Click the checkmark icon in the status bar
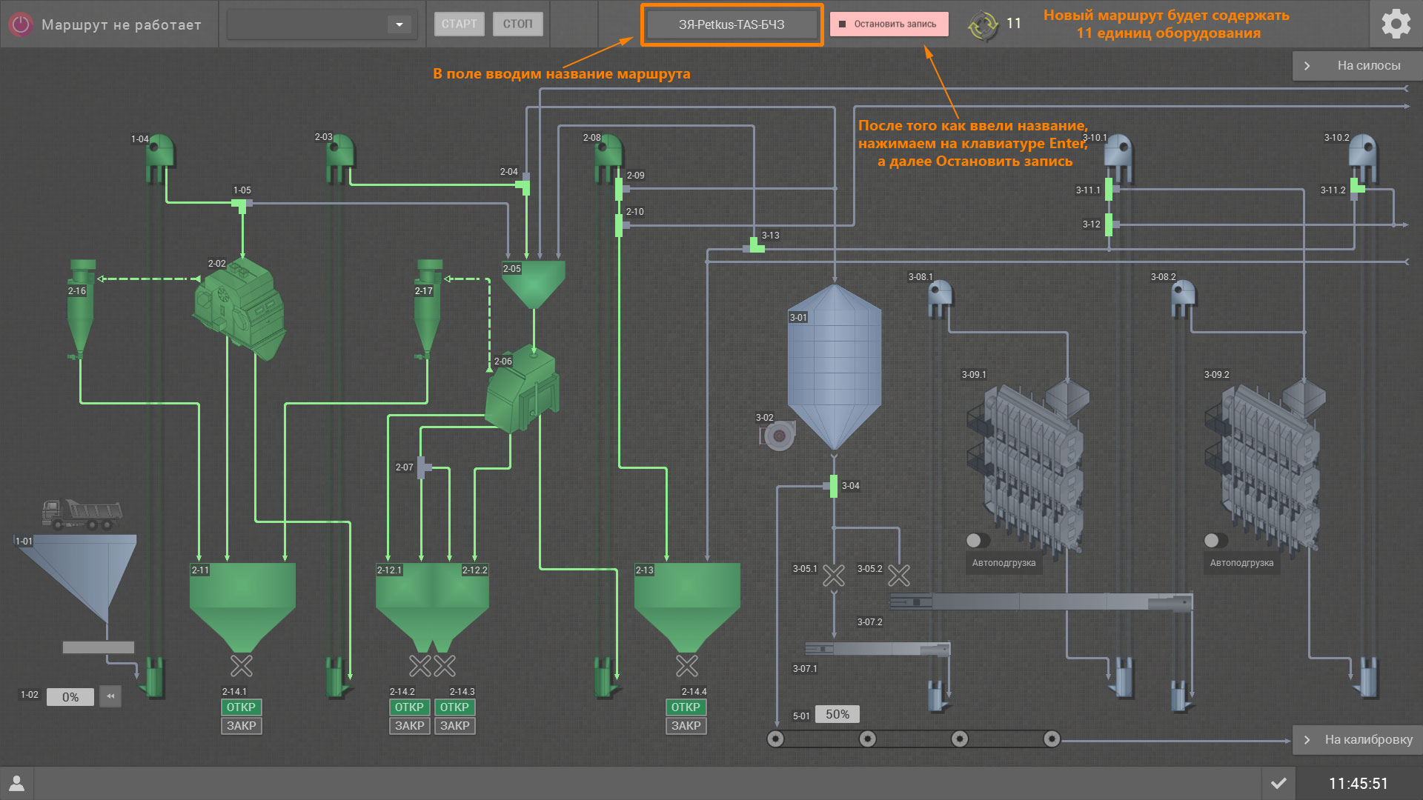 click(x=1278, y=783)
